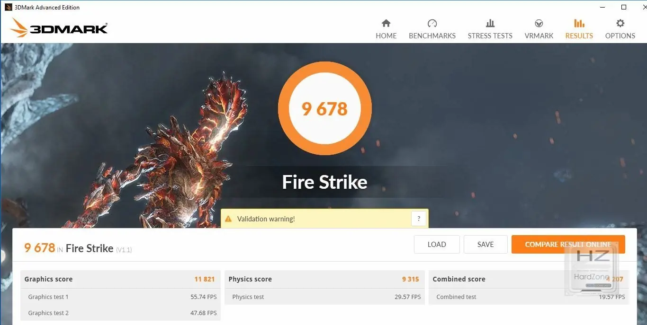The height and width of the screenshot is (325, 647).
Task: Click the 47.68 FPS value
Action: 204,313
